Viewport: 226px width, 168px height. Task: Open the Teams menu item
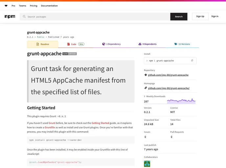22,6
